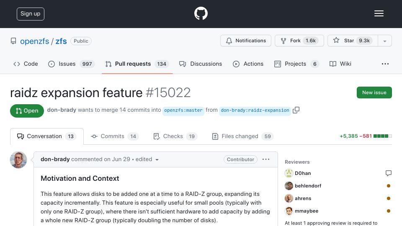The height and width of the screenshot is (226, 402).
Task: Switch to the Code tab
Action: pyautogui.click(x=26, y=64)
